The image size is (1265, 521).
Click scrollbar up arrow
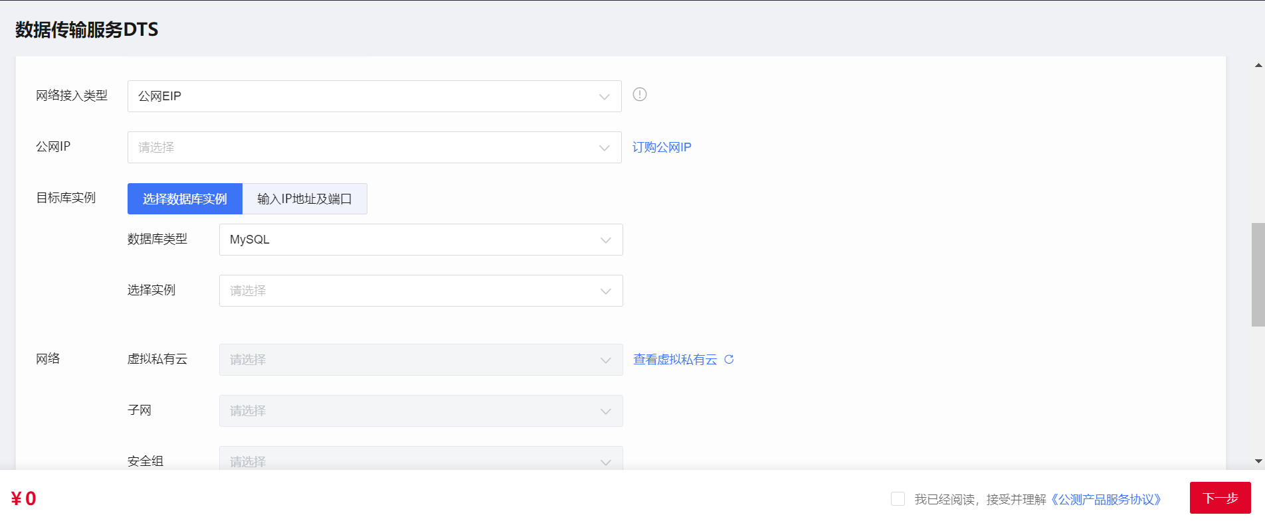click(x=1258, y=65)
